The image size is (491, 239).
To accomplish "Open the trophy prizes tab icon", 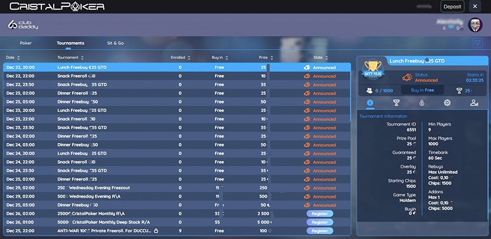I will click(396, 103).
